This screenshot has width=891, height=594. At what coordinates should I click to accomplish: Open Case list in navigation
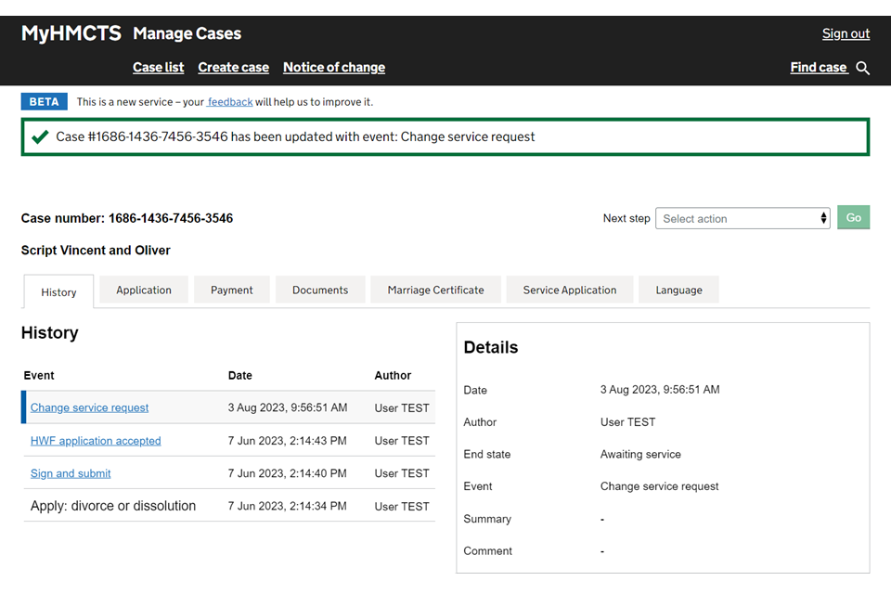coord(158,67)
